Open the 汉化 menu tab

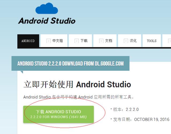pyautogui.click(x=130, y=41)
